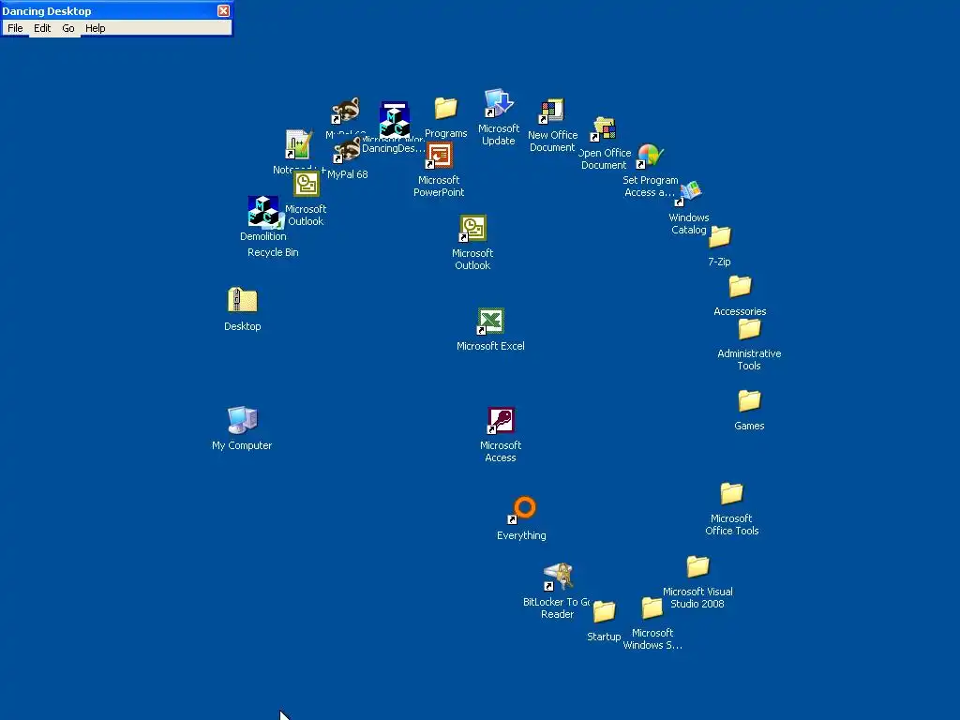Select the Open Office Document icon
The image size is (960, 720).
604,129
